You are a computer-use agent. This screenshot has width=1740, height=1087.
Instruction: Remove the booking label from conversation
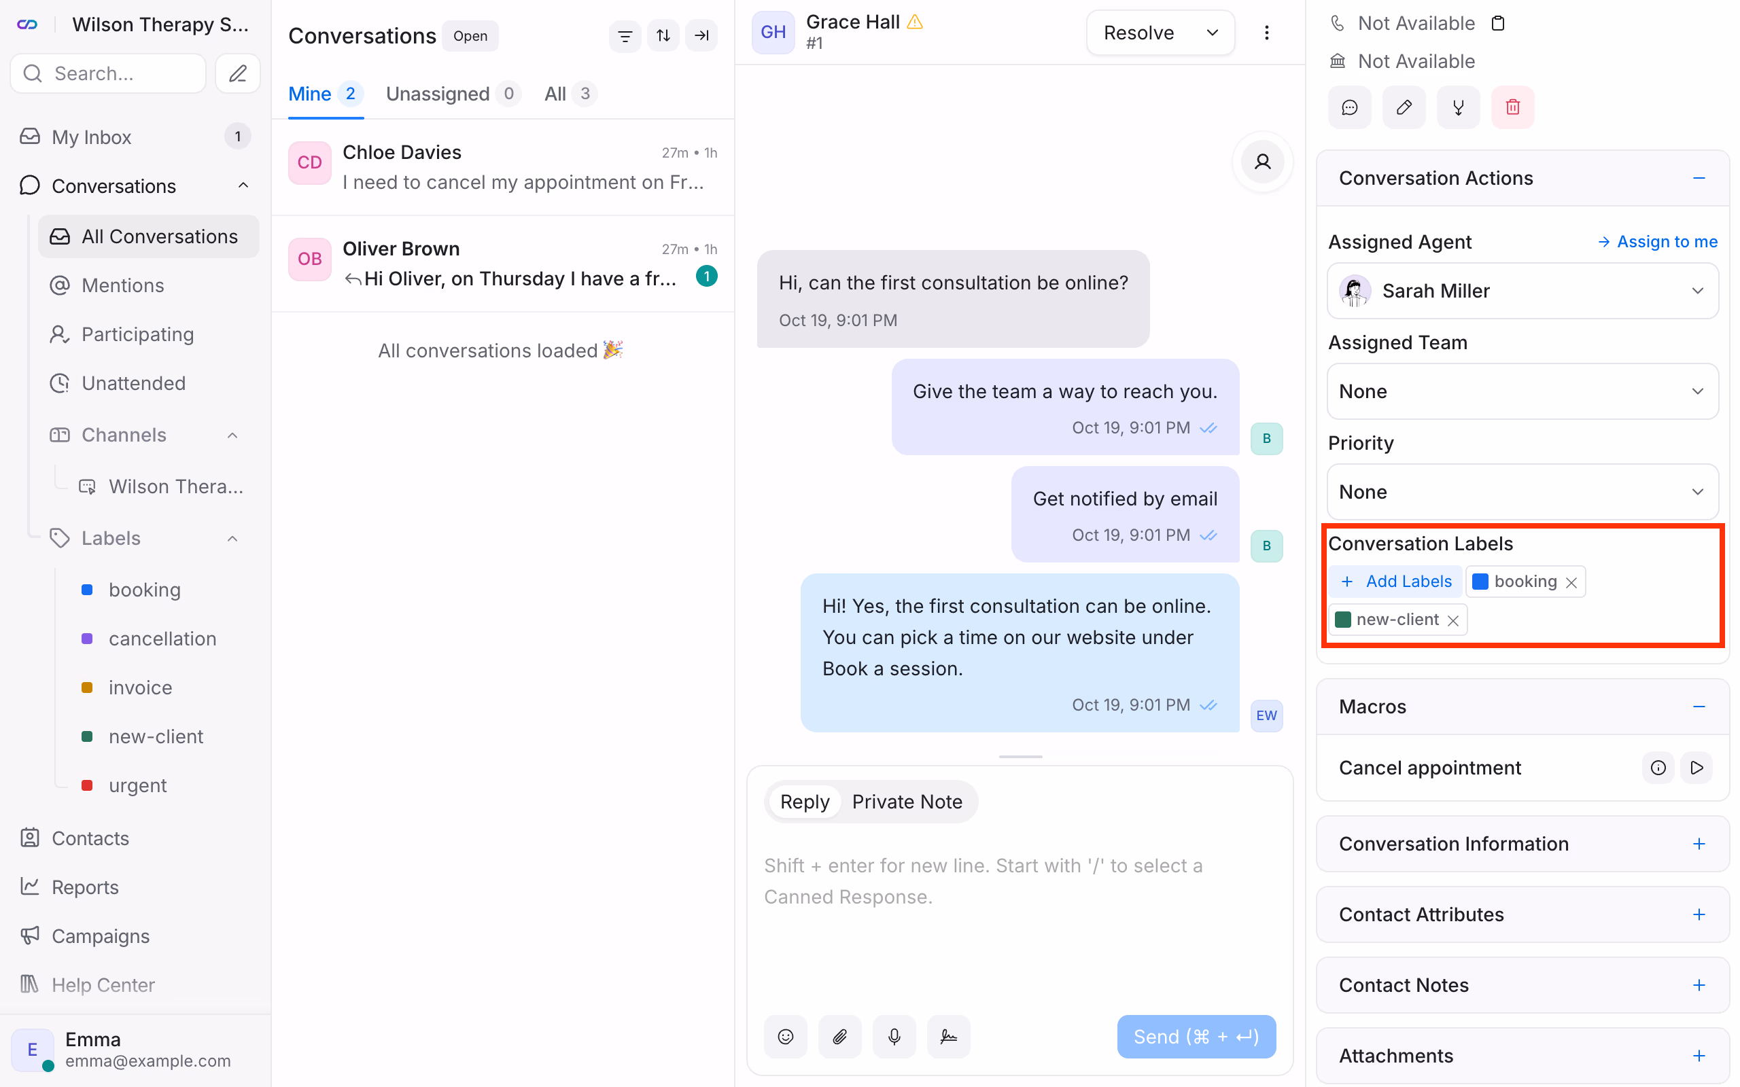coord(1571,582)
